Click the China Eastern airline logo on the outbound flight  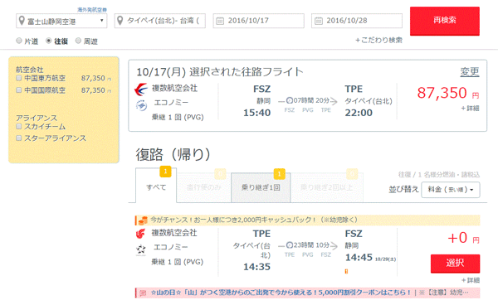coord(141,89)
